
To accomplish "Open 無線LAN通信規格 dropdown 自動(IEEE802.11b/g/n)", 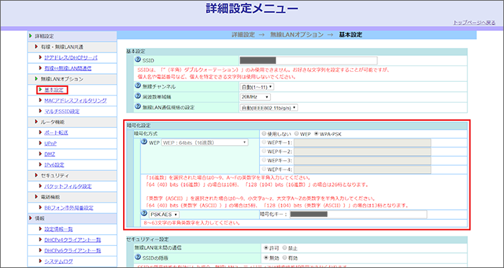I will (x=269, y=108).
